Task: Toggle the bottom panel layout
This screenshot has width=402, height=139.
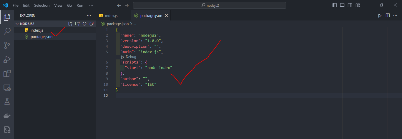Action: 342,5
